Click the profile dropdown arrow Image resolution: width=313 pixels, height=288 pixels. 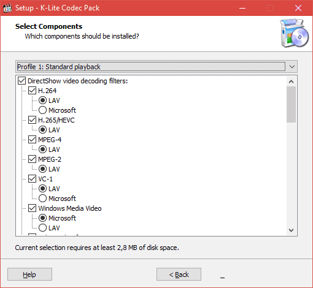coord(292,67)
